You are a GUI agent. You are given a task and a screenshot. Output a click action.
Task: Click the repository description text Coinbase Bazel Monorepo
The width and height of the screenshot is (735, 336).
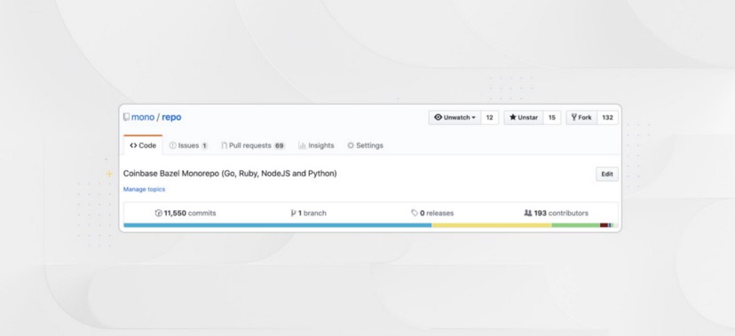tap(230, 174)
